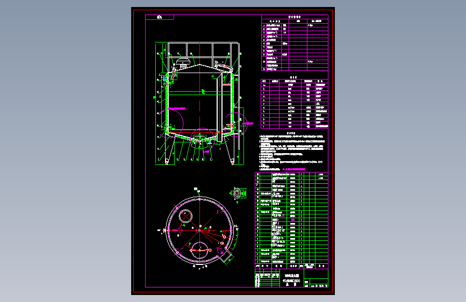Viewport: 466px width, 302px height.
Task: Click the circular tank plan view
Action: [200, 230]
